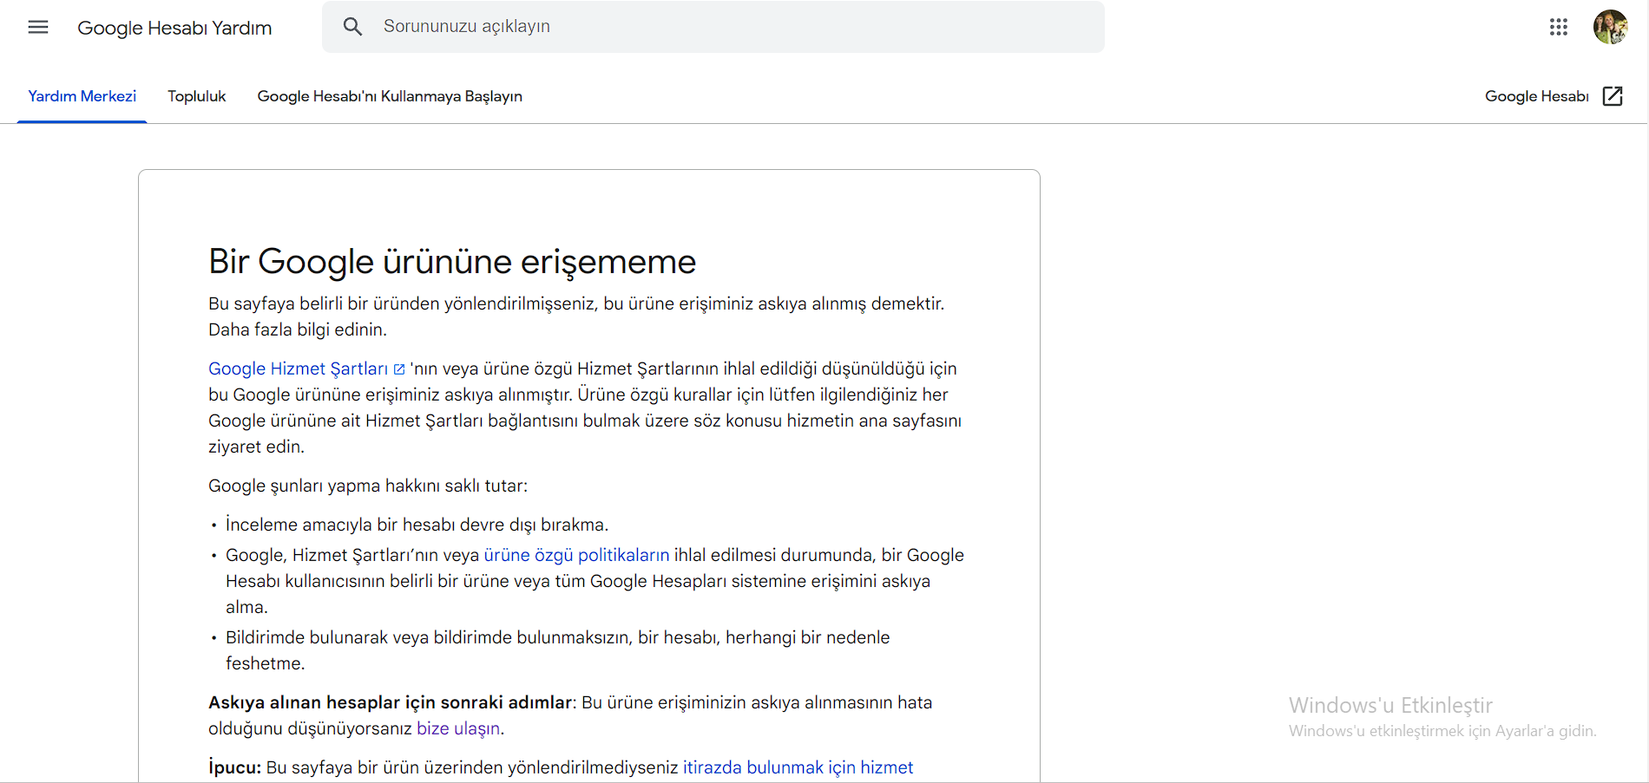Switch to the Topluluk tab

click(196, 96)
